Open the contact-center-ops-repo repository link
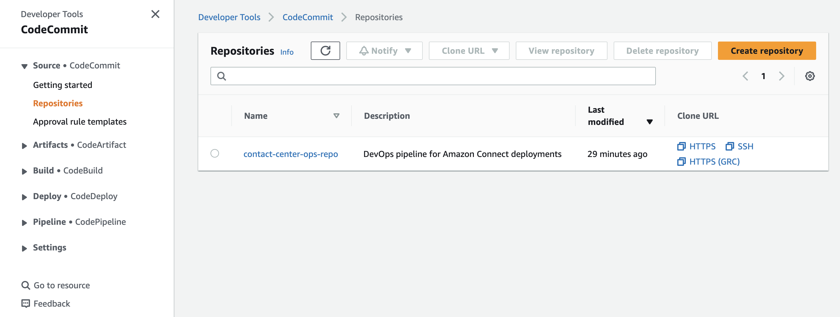The height and width of the screenshot is (317, 840). [x=291, y=154]
